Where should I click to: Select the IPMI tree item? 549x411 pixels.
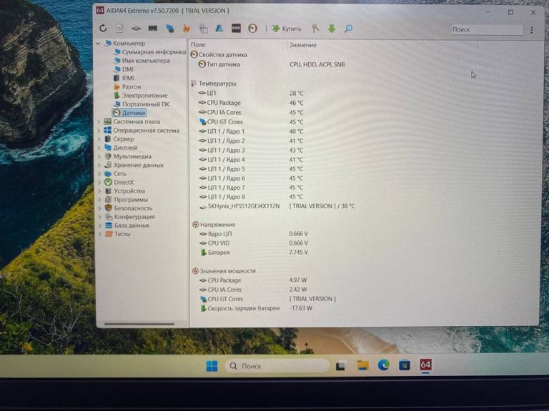(124, 78)
